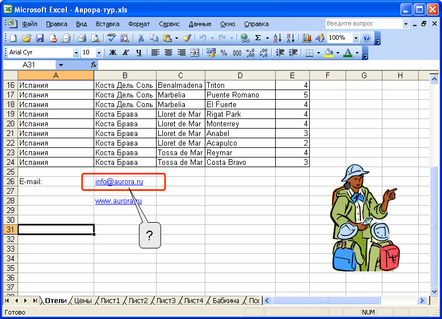Screen dimensions: 442x319
Task: Decrease indent icon
Action: [280, 53]
